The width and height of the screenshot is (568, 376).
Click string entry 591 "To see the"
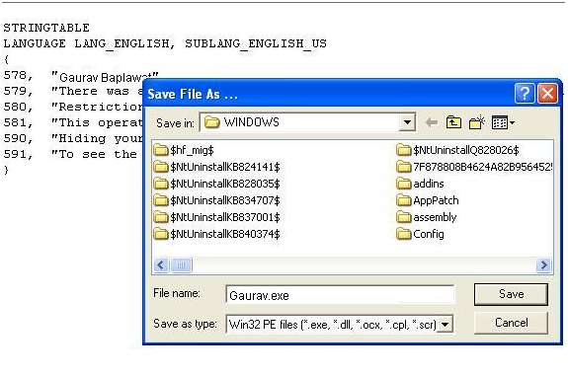point(71,154)
